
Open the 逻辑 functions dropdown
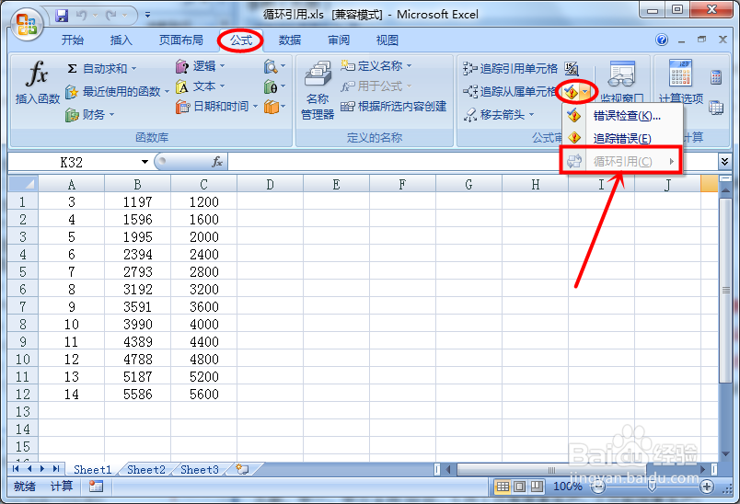(200, 66)
